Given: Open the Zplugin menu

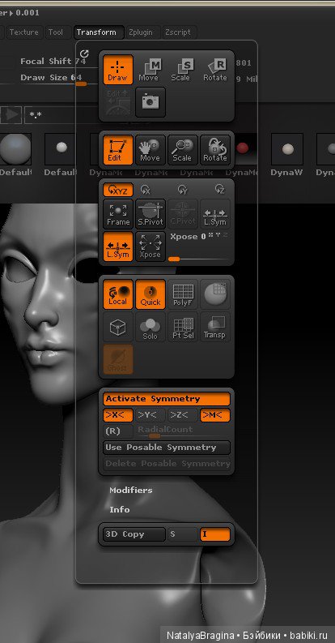Looking at the screenshot, I should 140,32.
